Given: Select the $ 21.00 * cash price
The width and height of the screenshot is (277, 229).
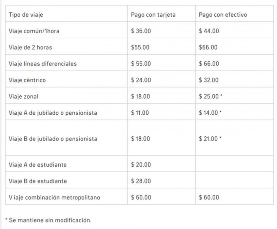Looking at the screenshot, I should tap(211, 139).
